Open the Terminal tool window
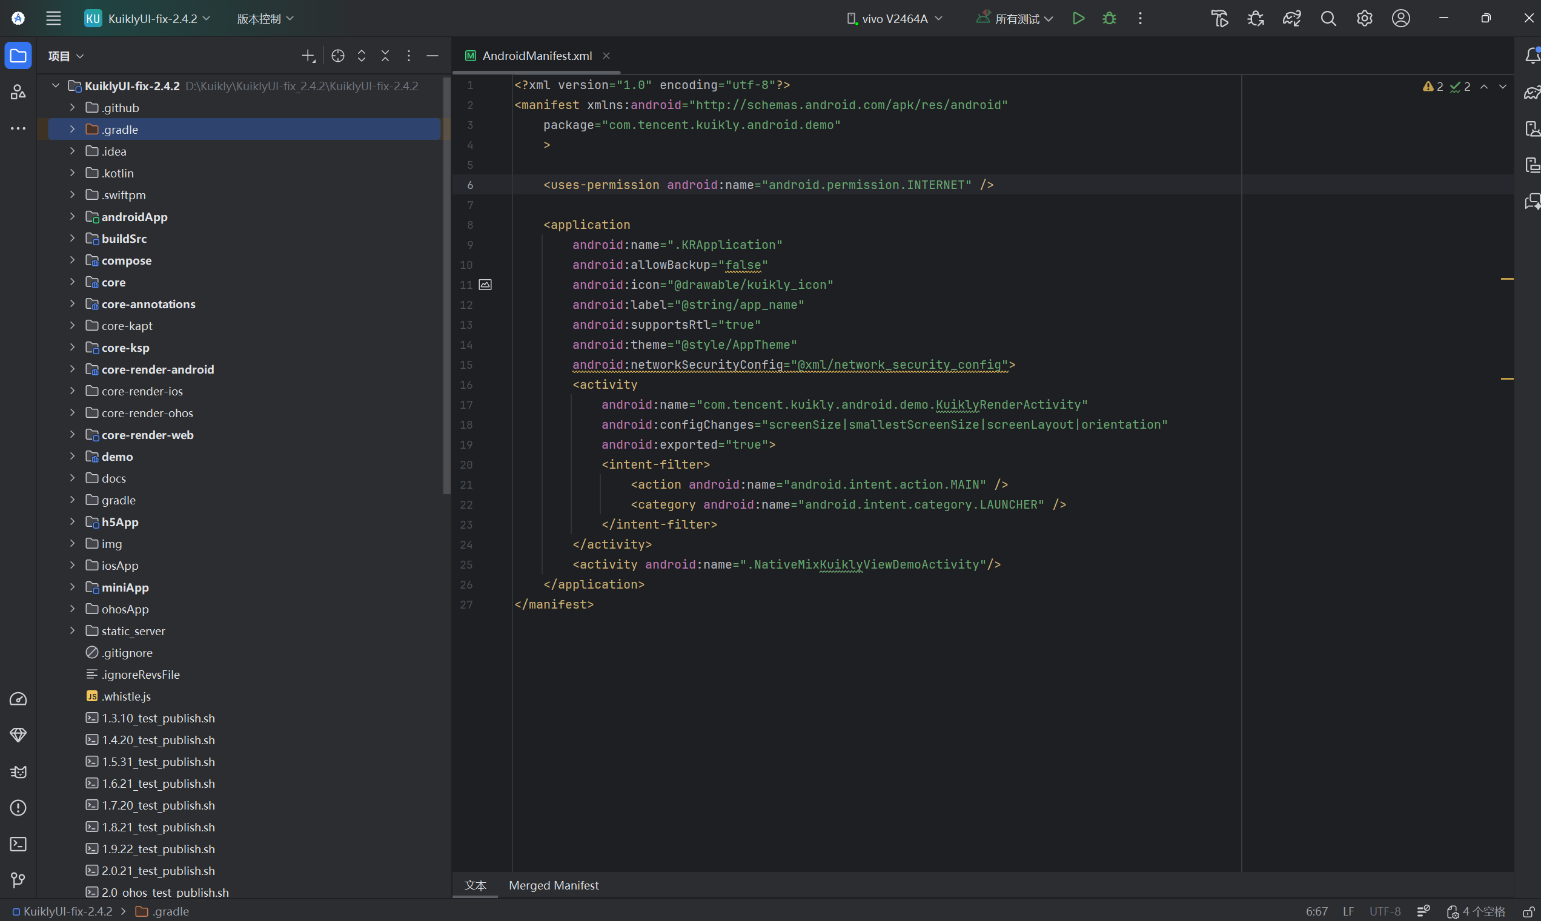The width and height of the screenshot is (1541, 921). tap(18, 844)
